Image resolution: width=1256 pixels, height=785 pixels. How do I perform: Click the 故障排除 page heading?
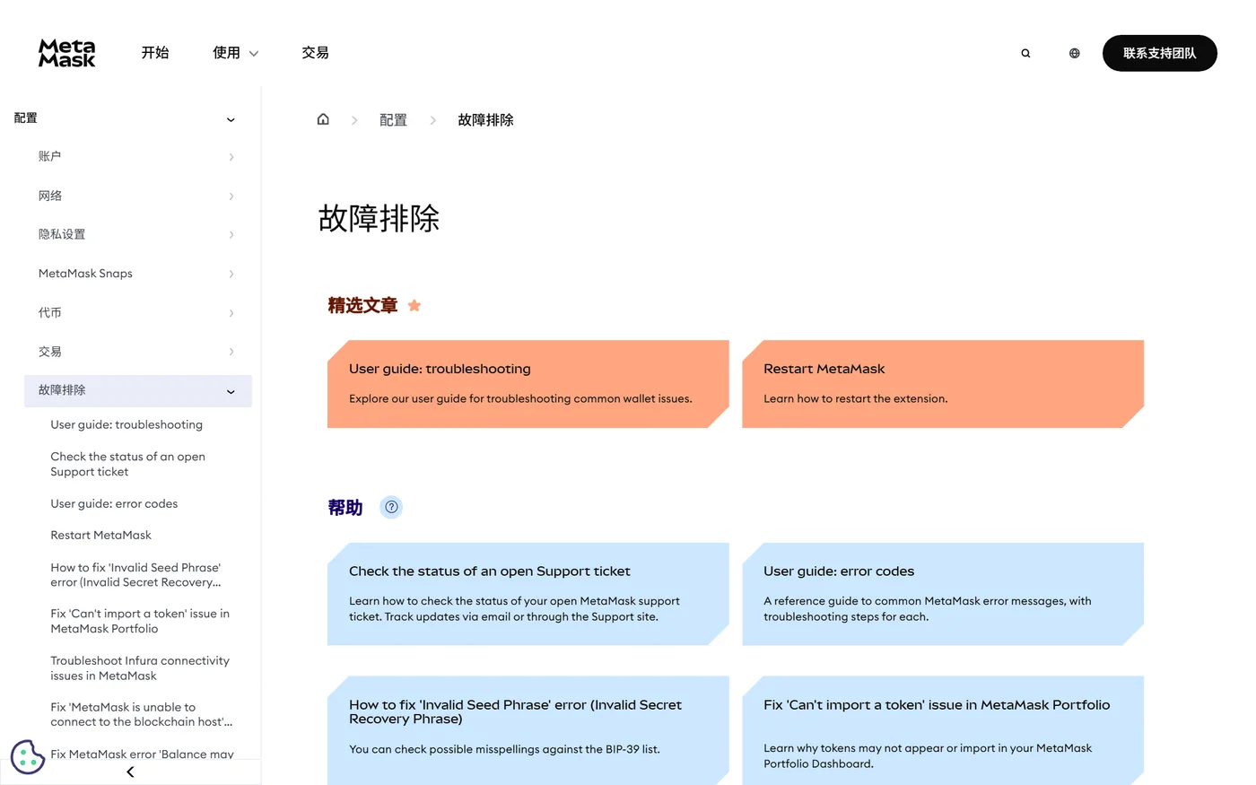(x=379, y=218)
